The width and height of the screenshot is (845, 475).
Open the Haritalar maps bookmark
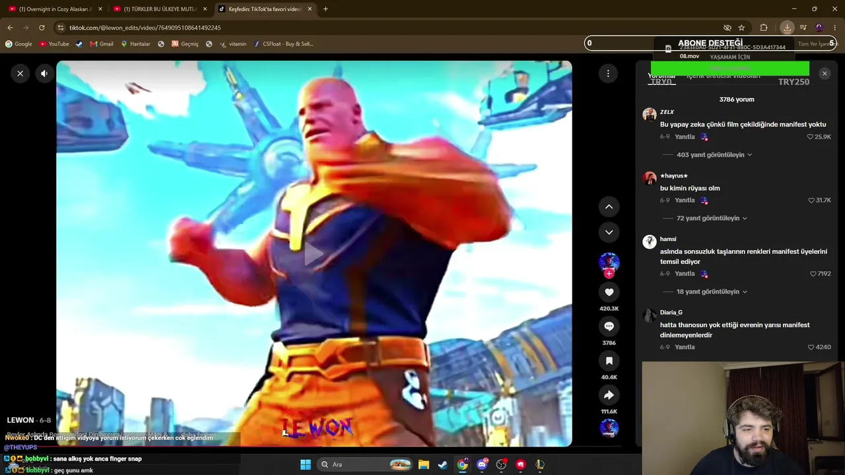tap(135, 44)
